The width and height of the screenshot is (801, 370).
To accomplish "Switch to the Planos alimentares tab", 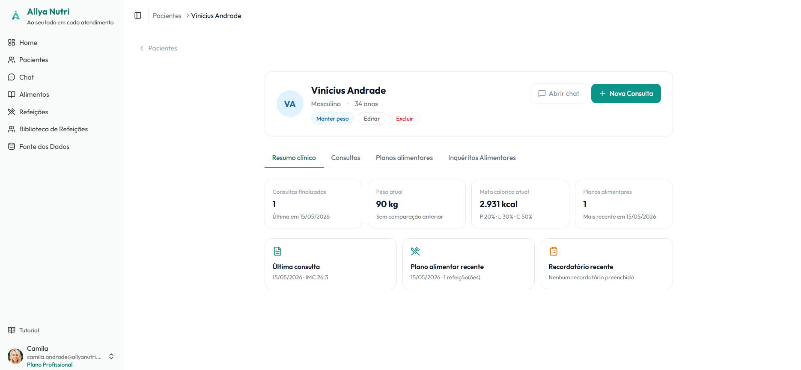I will [x=404, y=158].
